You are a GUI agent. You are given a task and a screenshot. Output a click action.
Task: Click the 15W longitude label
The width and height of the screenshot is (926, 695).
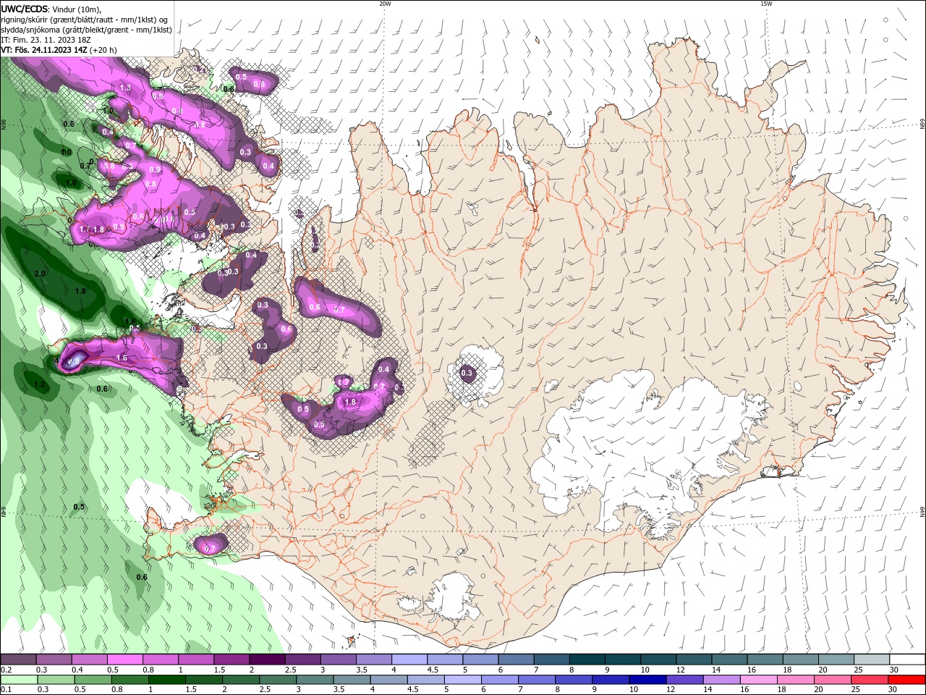pyautogui.click(x=766, y=4)
